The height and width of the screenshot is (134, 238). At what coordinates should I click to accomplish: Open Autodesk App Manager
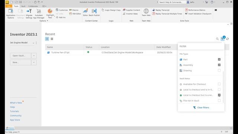[x=39, y=13]
